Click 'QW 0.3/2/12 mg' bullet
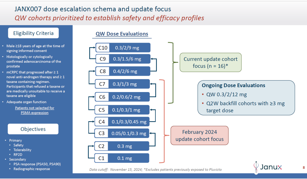 226,95
